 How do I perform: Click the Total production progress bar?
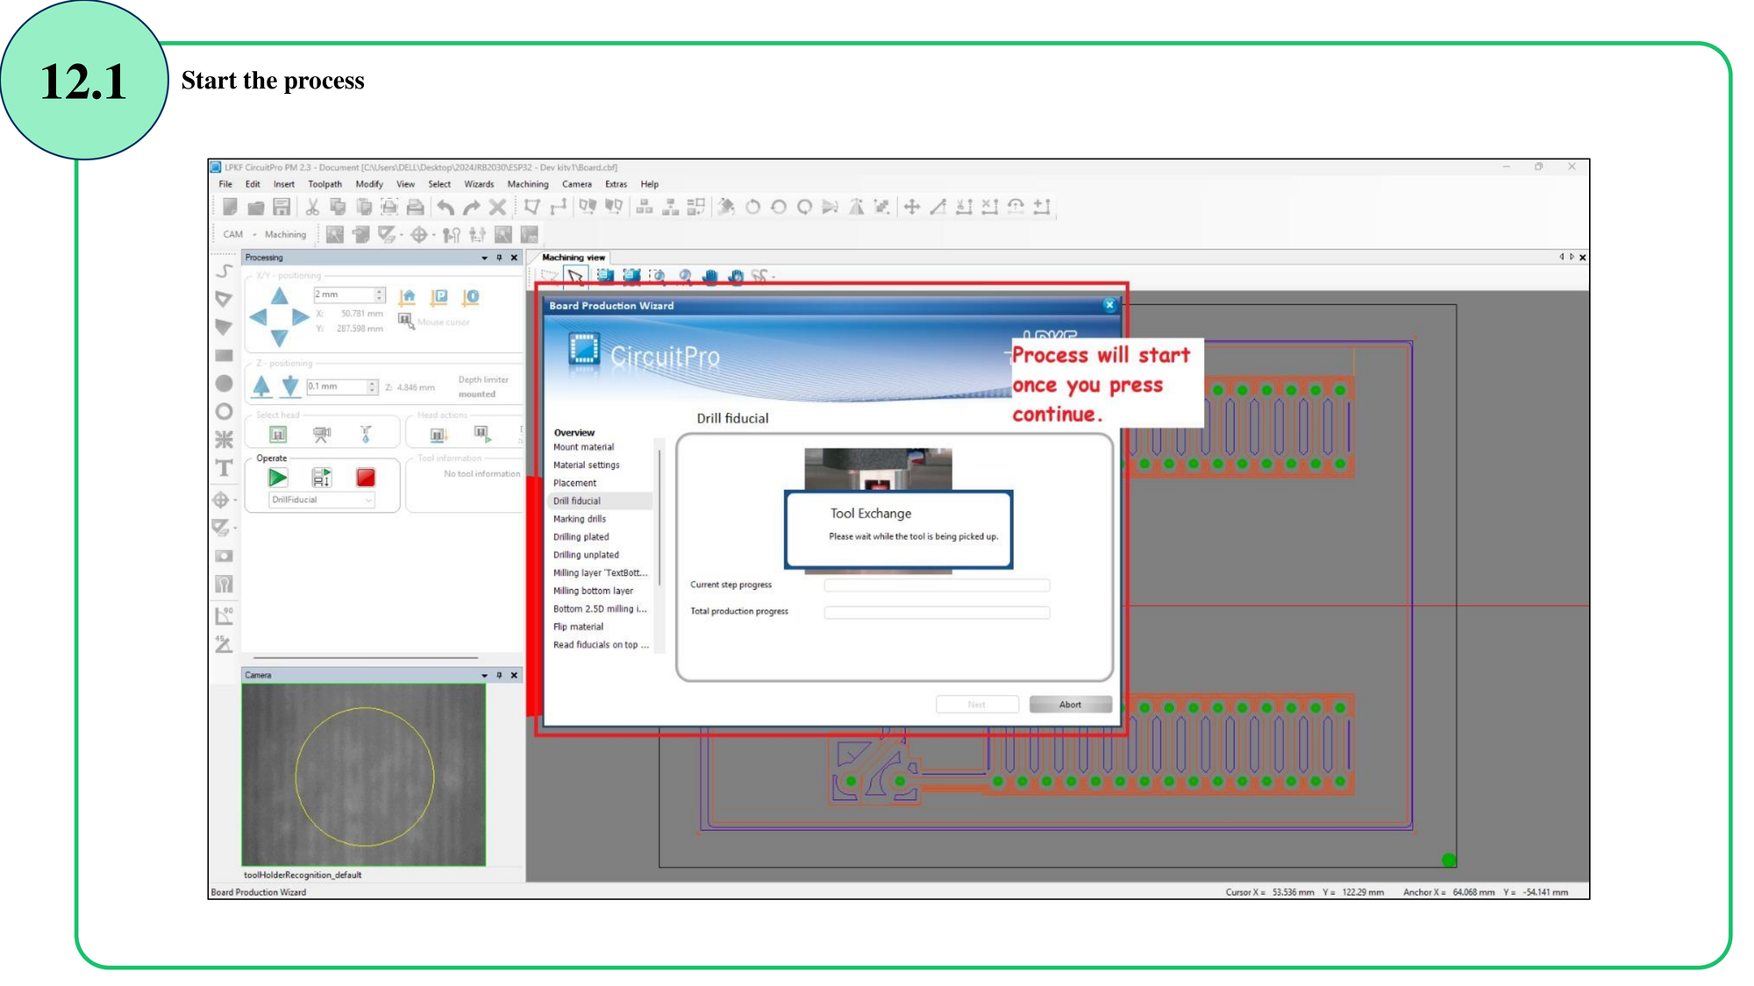pos(937,613)
